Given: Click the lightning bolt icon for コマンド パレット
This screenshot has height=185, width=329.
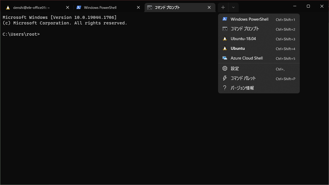Looking at the screenshot, I should tap(225, 78).
